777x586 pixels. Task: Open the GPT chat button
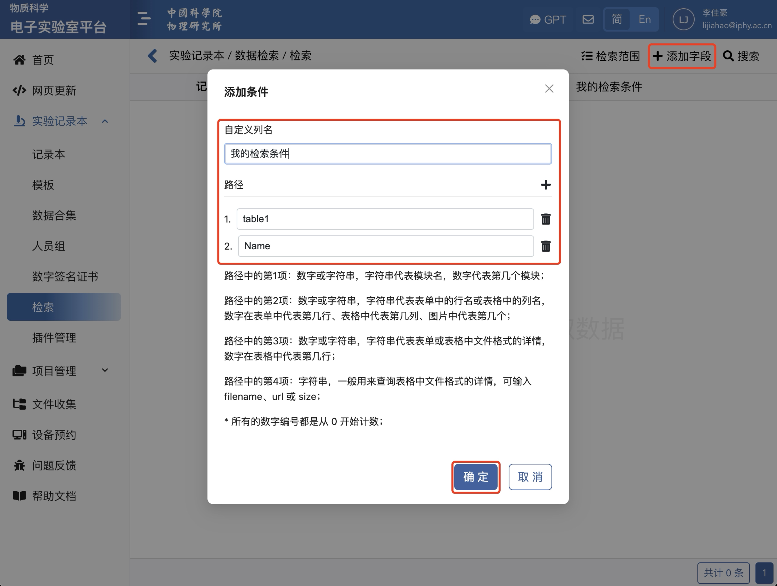pyautogui.click(x=548, y=19)
